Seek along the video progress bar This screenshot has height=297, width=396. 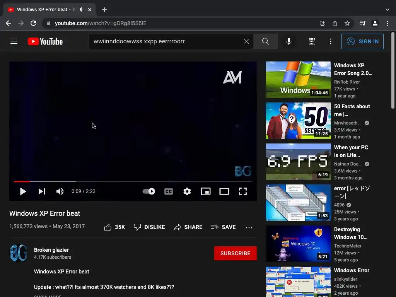(133, 181)
